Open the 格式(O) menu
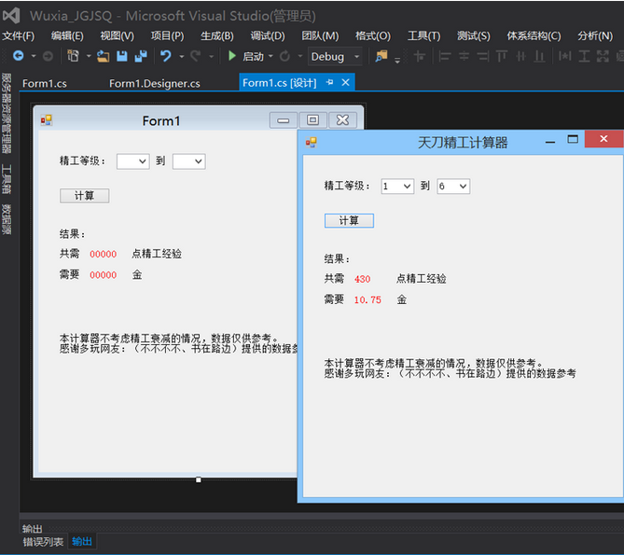The width and height of the screenshot is (624, 555). point(373,35)
